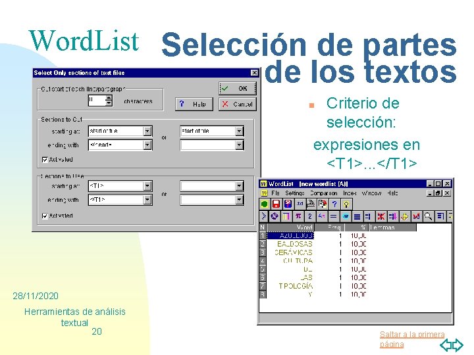Toggle the Activated checkbox under Sections to Cut

tap(45, 160)
